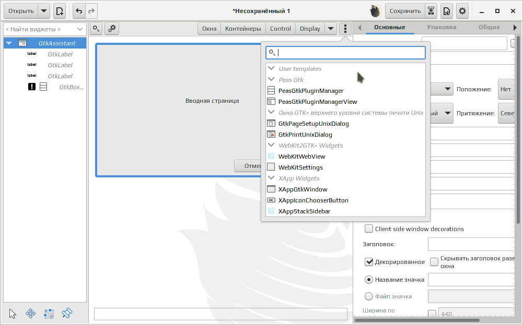The image size is (523, 325).
Task: Undo the last action
Action: [x=79, y=11]
